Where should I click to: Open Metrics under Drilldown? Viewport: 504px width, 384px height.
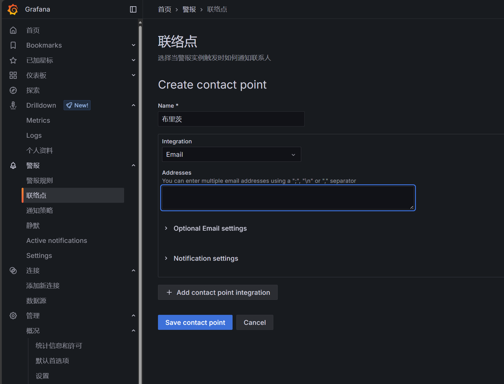pyautogui.click(x=38, y=120)
